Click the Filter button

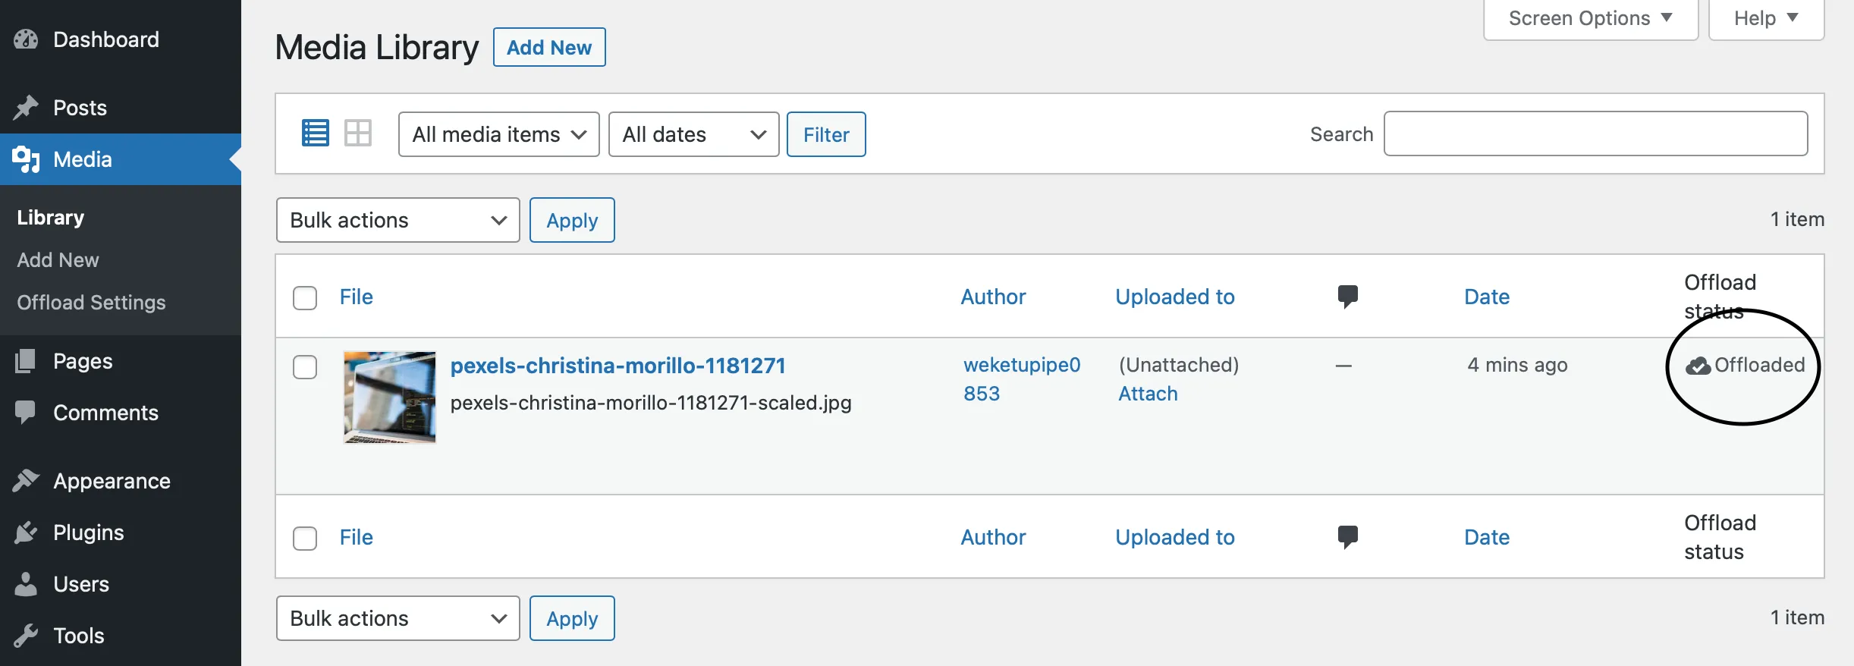[x=826, y=134]
